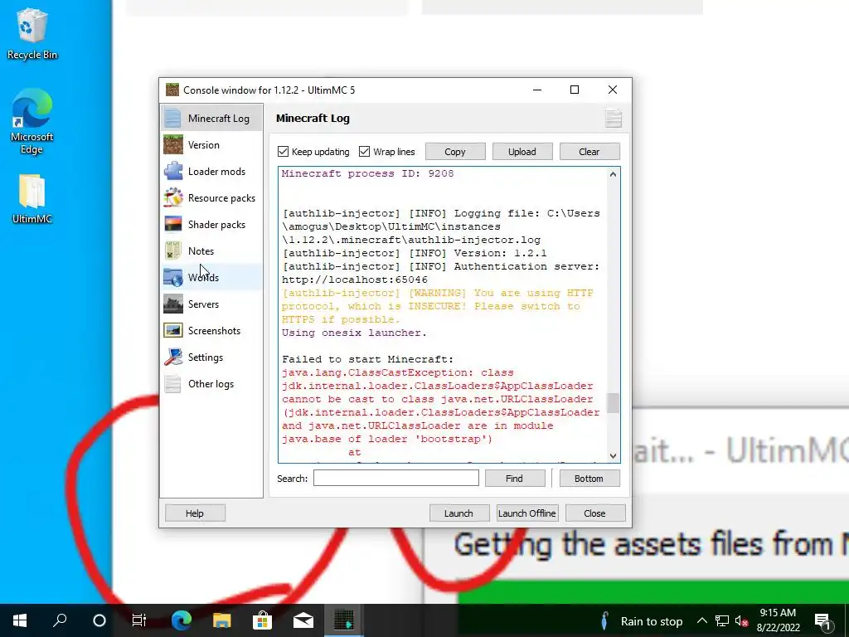849x637 pixels.
Task: Upload the Minecraft log
Action: tap(522, 152)
